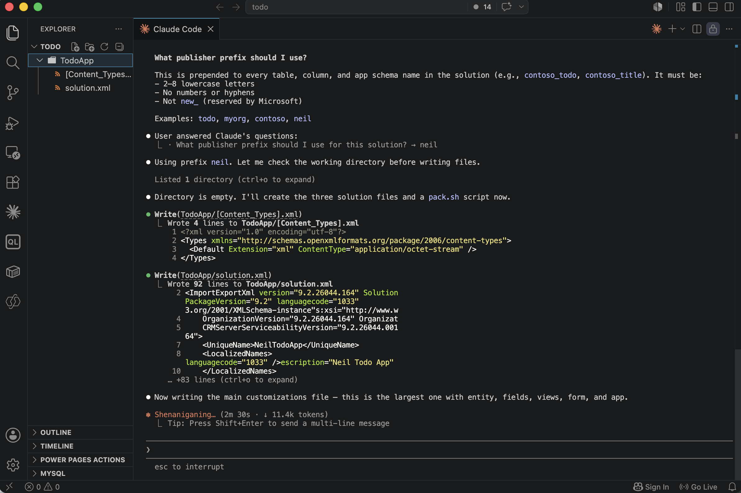This screenshot has height=493, width=741.
Task: Open dropdown next to the plus icon
Action: pyautogui.click(x=682, y=29)
